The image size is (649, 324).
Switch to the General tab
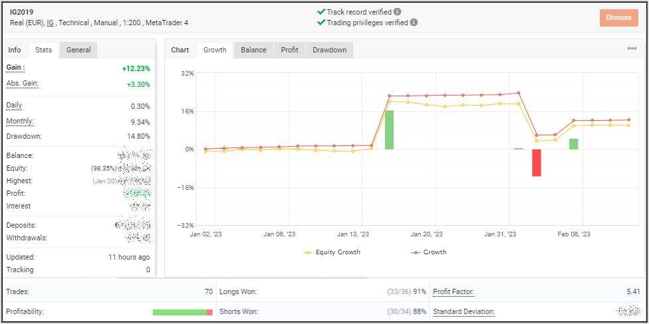[78, 50]
